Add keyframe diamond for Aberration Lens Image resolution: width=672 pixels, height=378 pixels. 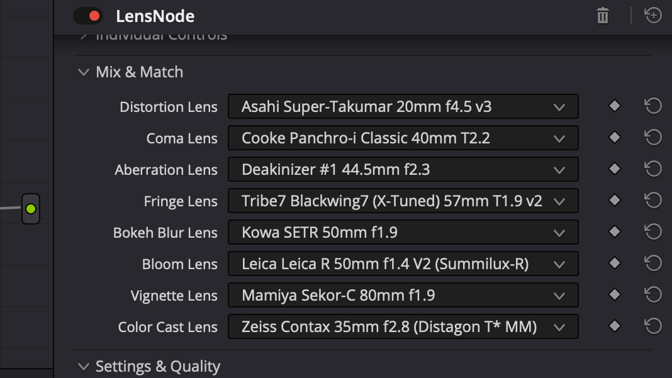click(x=615, y=169)
